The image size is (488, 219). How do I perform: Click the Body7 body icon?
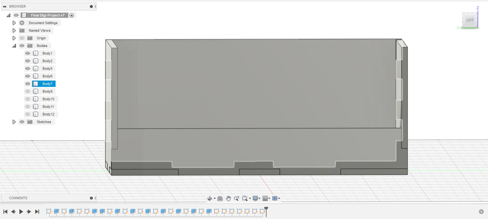click(36, 84)
